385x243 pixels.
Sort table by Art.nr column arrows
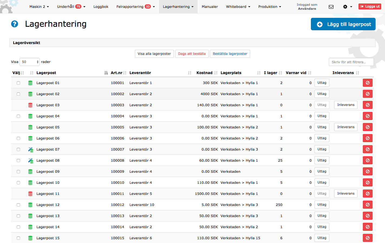pos(125,73)
